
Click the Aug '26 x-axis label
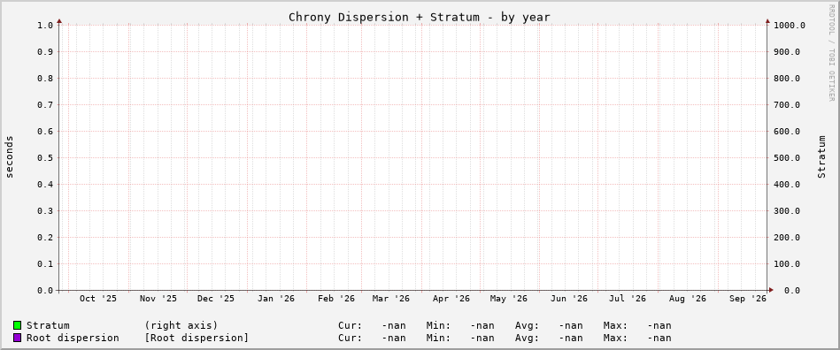pos(688,299)
